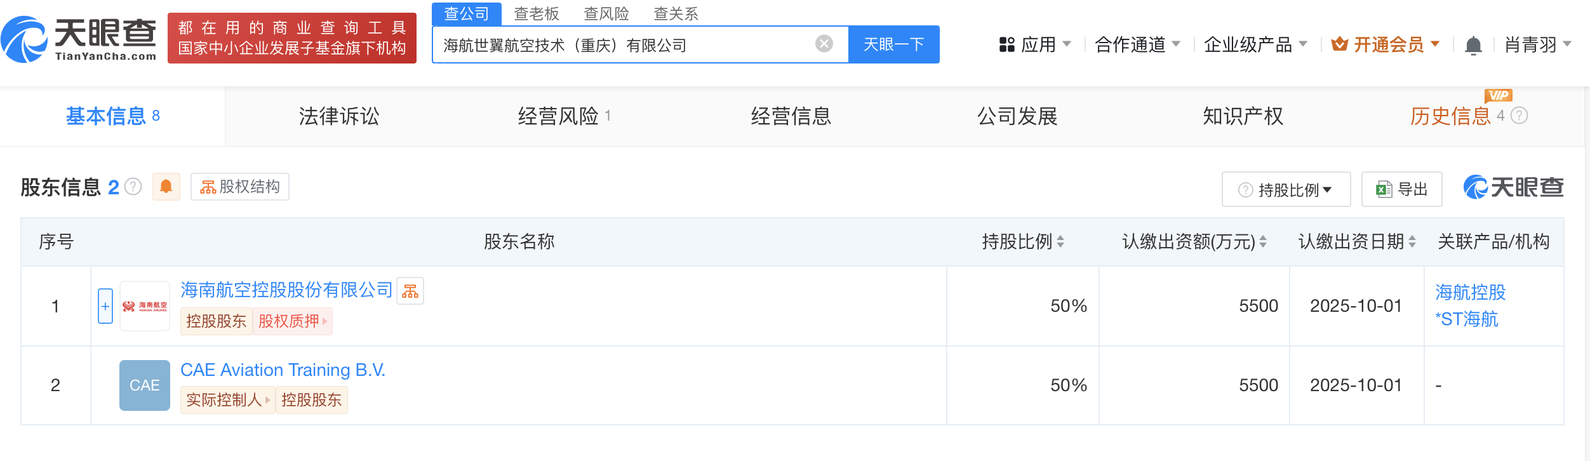
Task: Switch to the 查关系 search tab
Action: (676, 14)
